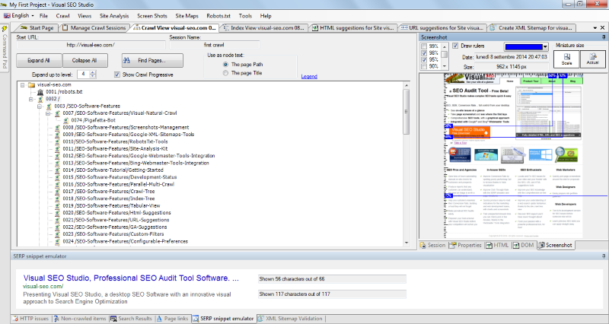609x324 pixels.
Task: Uncheck the 98% ruler checkbox
Action: pos(424,52)
